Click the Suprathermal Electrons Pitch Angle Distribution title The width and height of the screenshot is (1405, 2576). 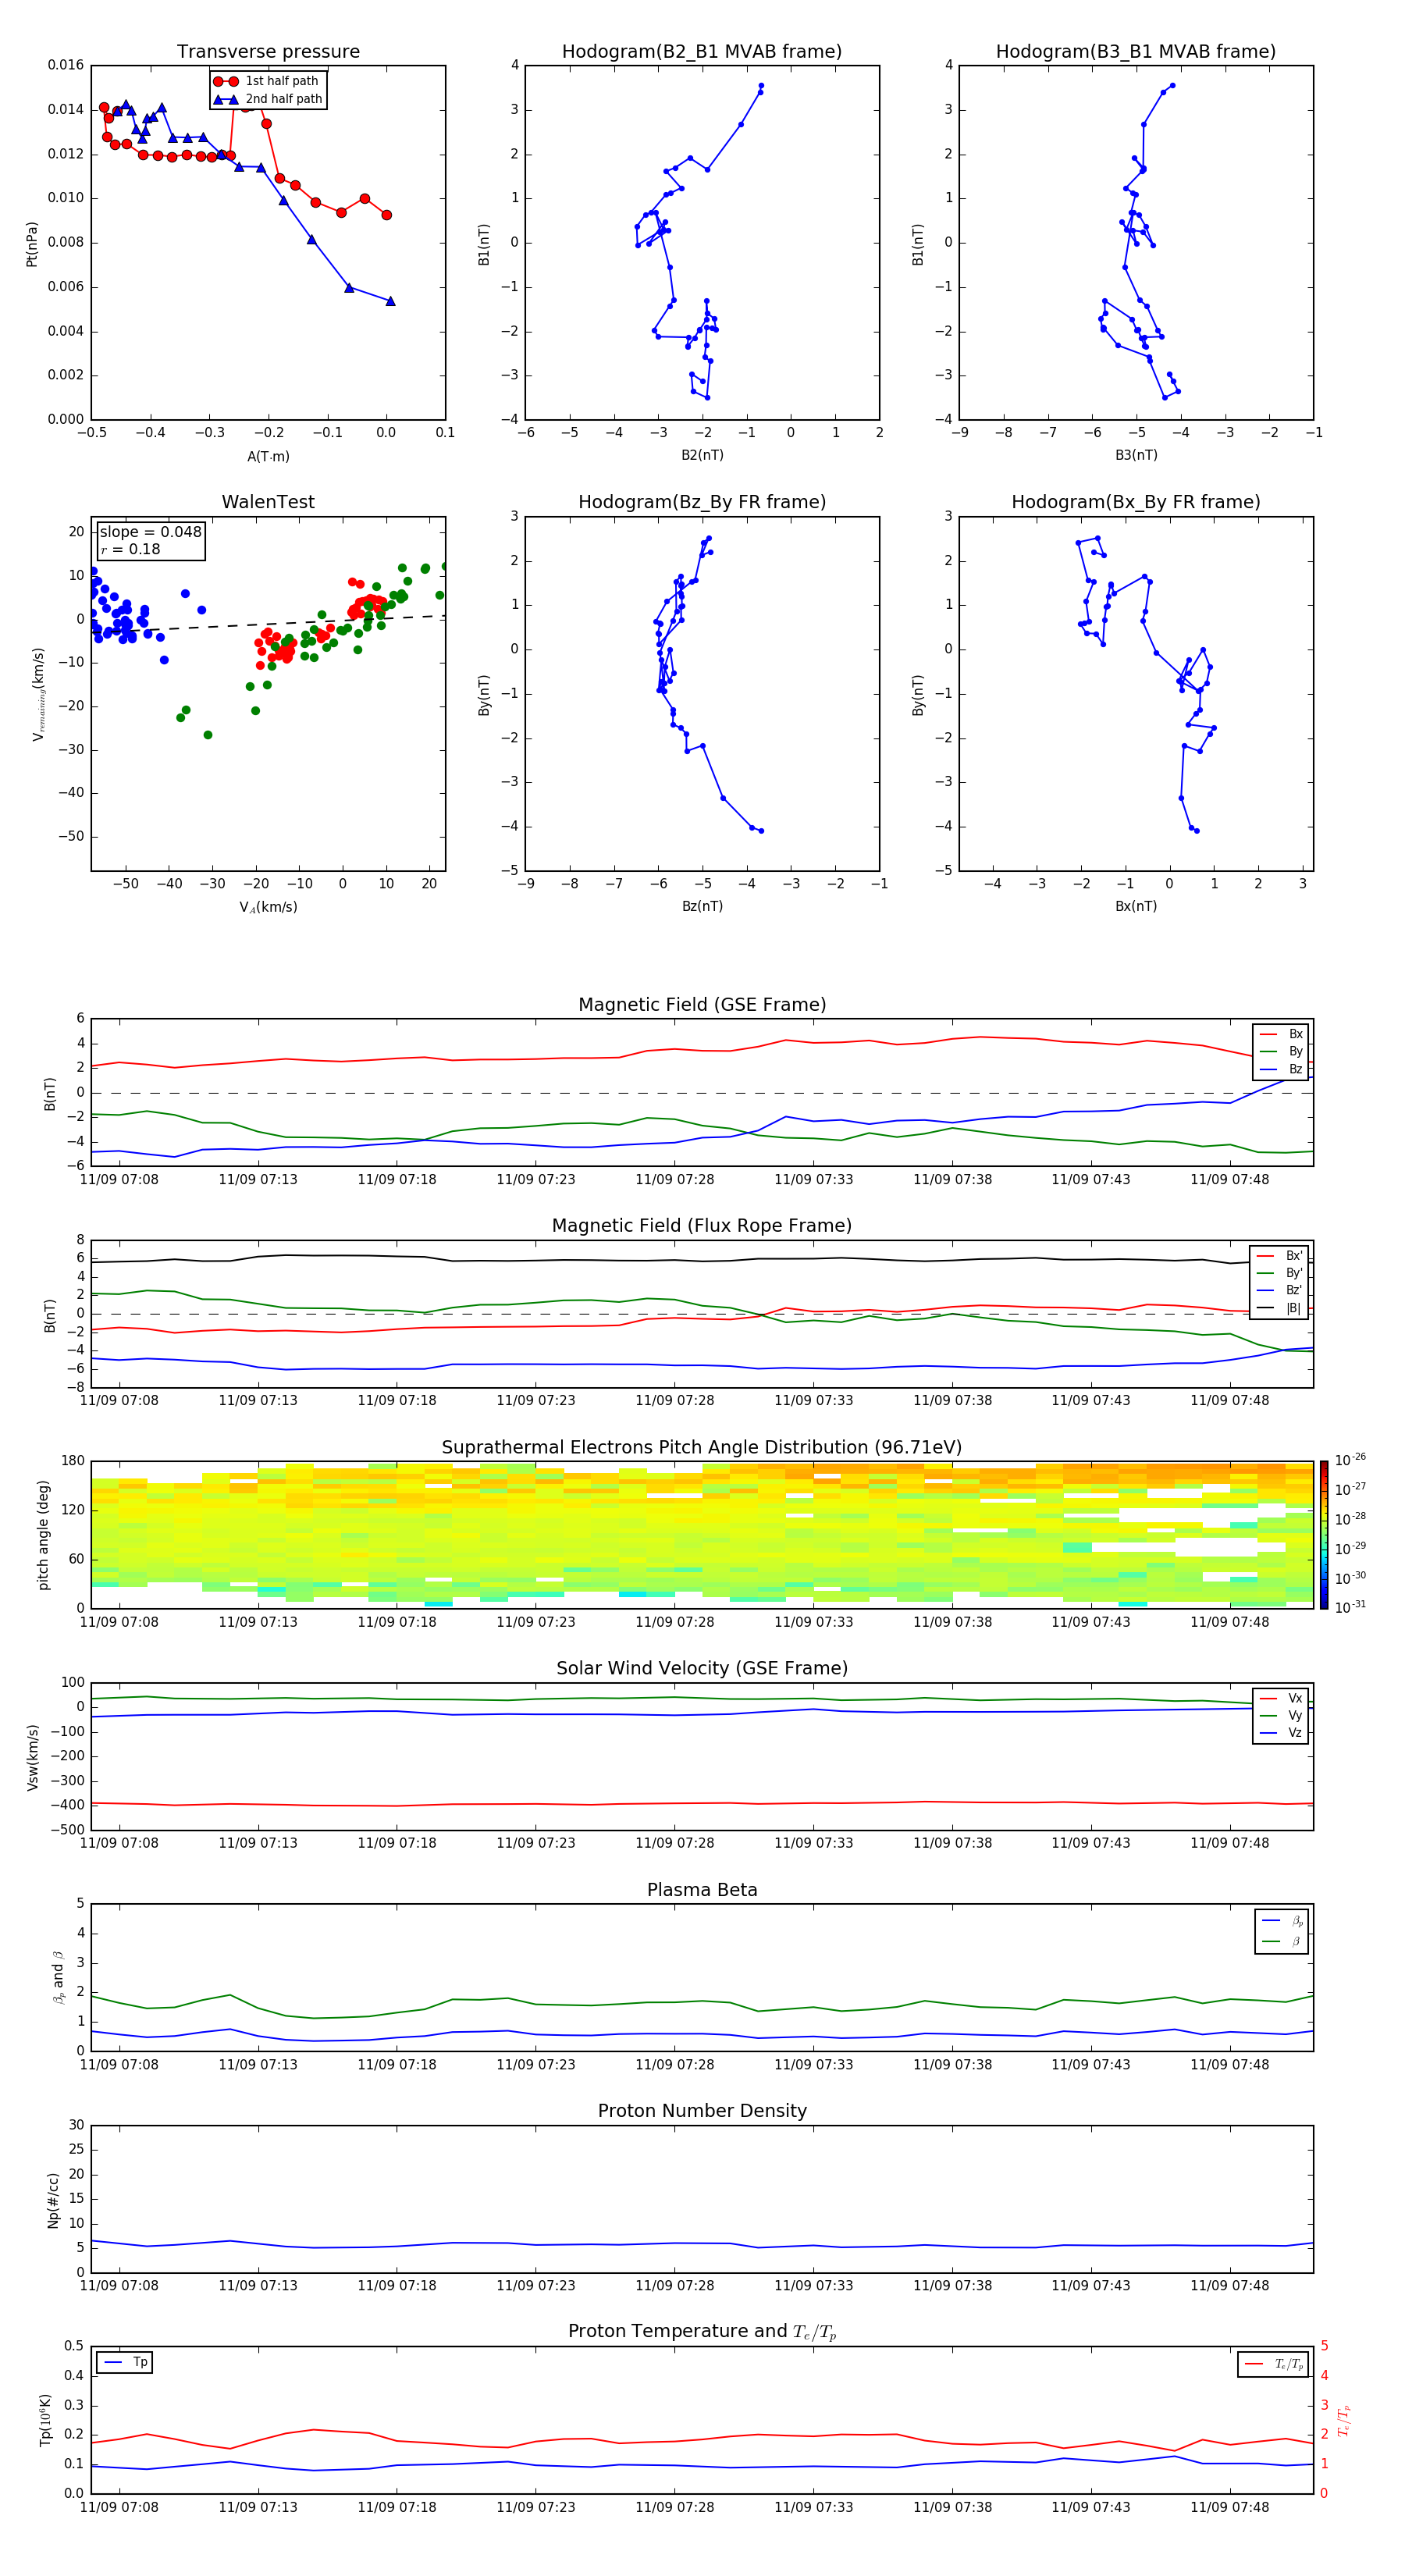[x=702, y=1447]
